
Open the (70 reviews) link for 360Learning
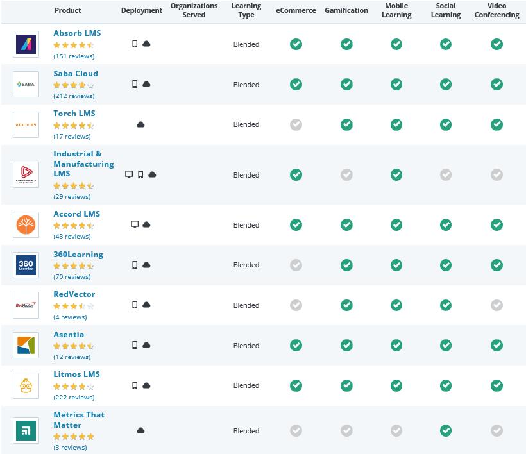pos(72,276)
